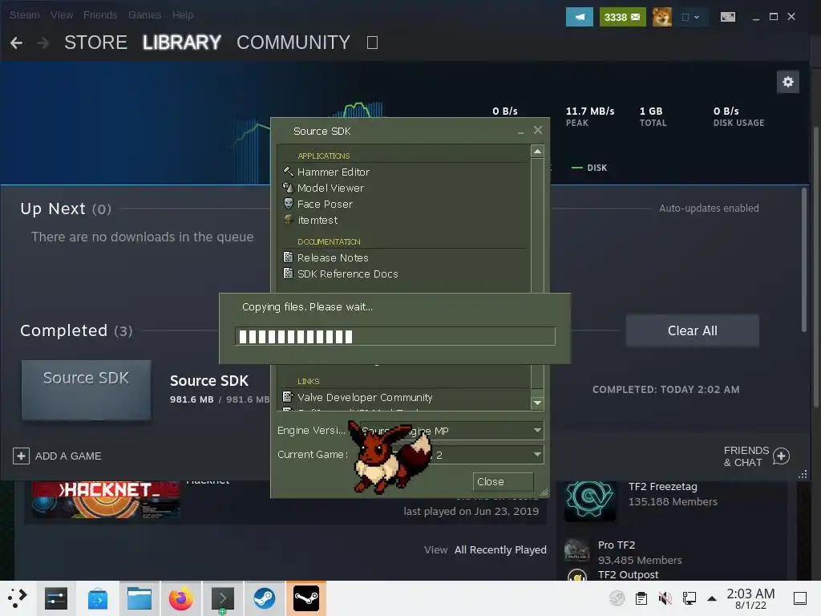Open SDK Reference Docs
The width and height of the screenshot is (821, 616).
(348, 274)
